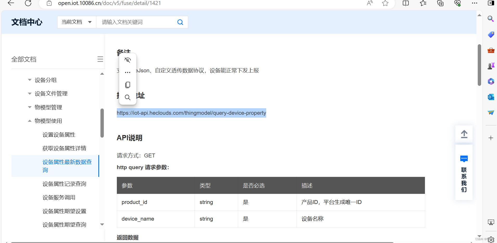
Task: Open Outlook from the Edge sidebar
Action: tap(491, 97)
